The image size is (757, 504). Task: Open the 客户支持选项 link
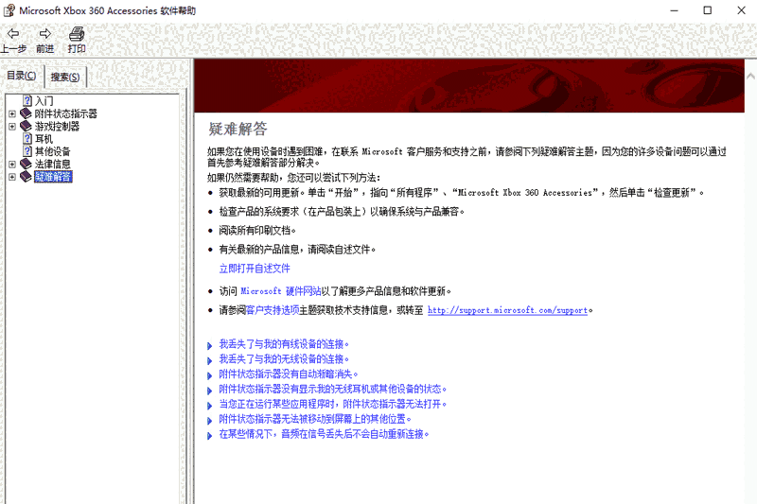[x=273, y=310]
